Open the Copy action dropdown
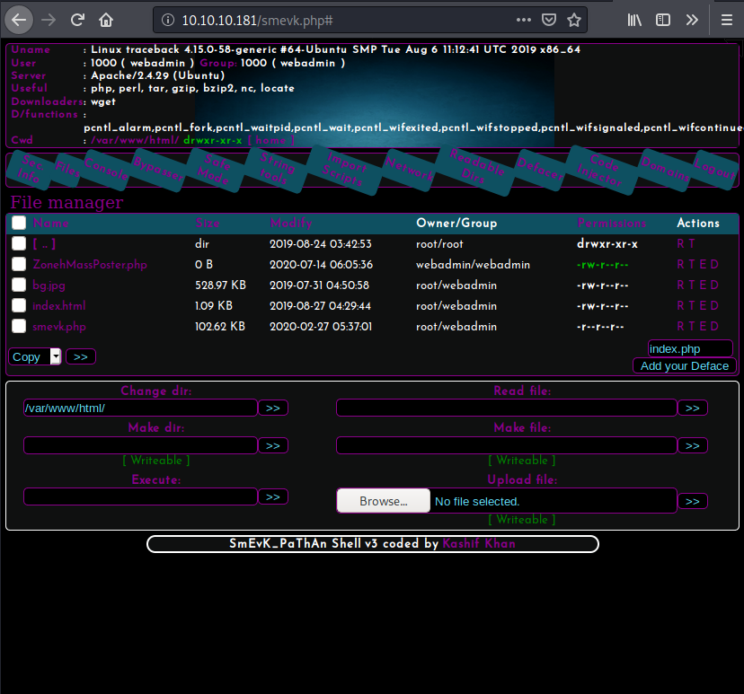This screenshot has width=744, height=694. [34, 356]
